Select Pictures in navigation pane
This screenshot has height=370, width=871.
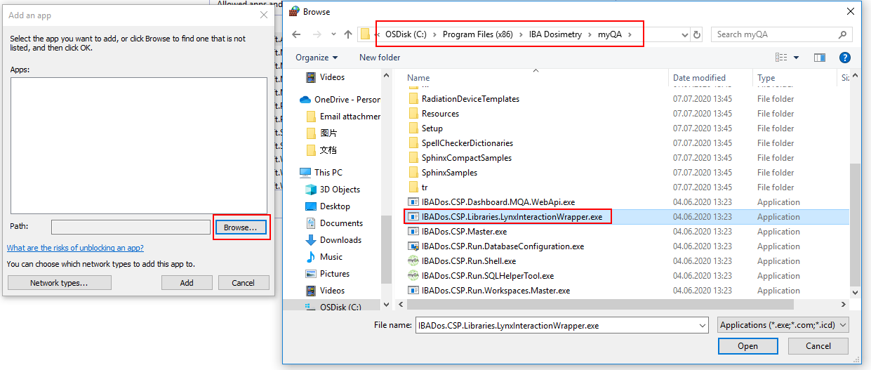(x=335, y=274)
